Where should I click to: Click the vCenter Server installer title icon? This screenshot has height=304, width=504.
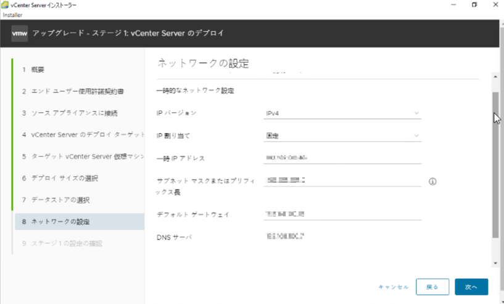point(6,5)
